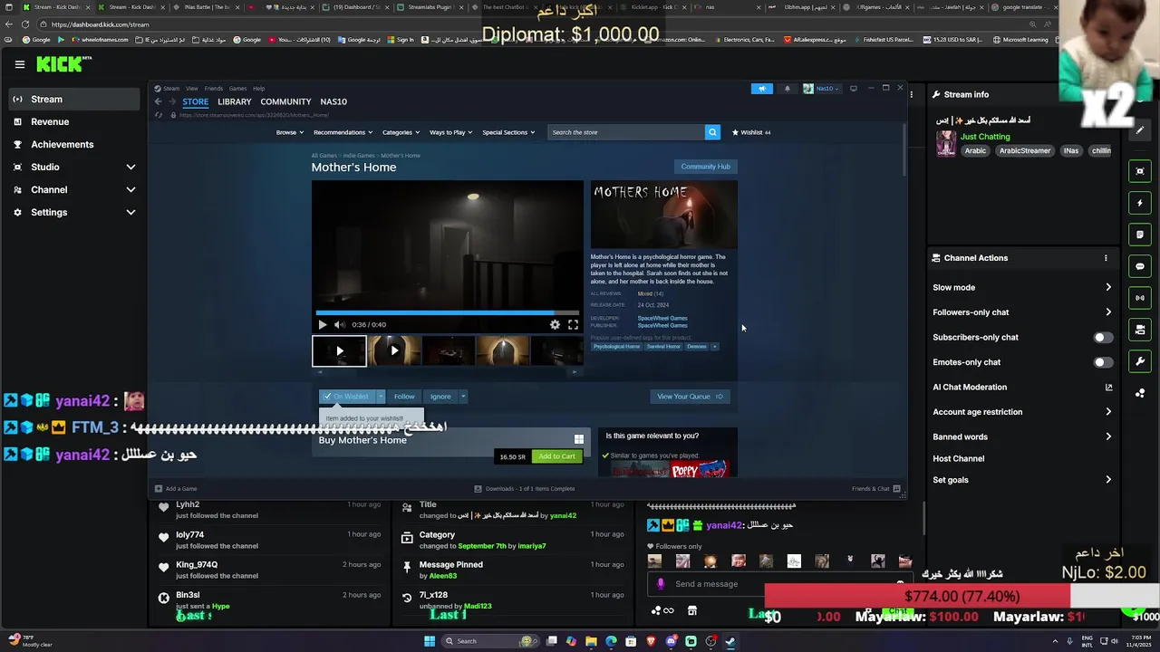The width and height of the screenshot is (1160, 652).
Task: Open the NAS10 profile tab
Action: [333, 101]
